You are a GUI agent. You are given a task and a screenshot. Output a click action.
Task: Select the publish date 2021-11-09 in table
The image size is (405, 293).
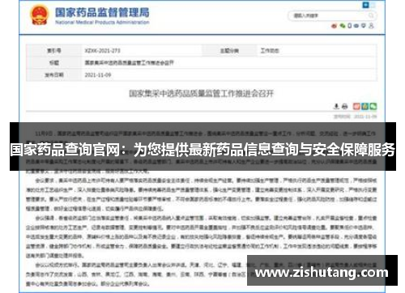pos(98,74)
